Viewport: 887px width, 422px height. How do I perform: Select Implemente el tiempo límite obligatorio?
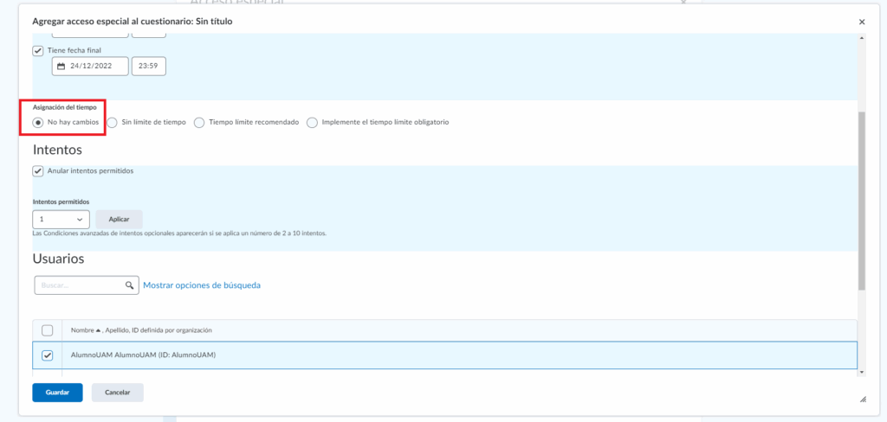pyautogui.click(x=312, y=123)
